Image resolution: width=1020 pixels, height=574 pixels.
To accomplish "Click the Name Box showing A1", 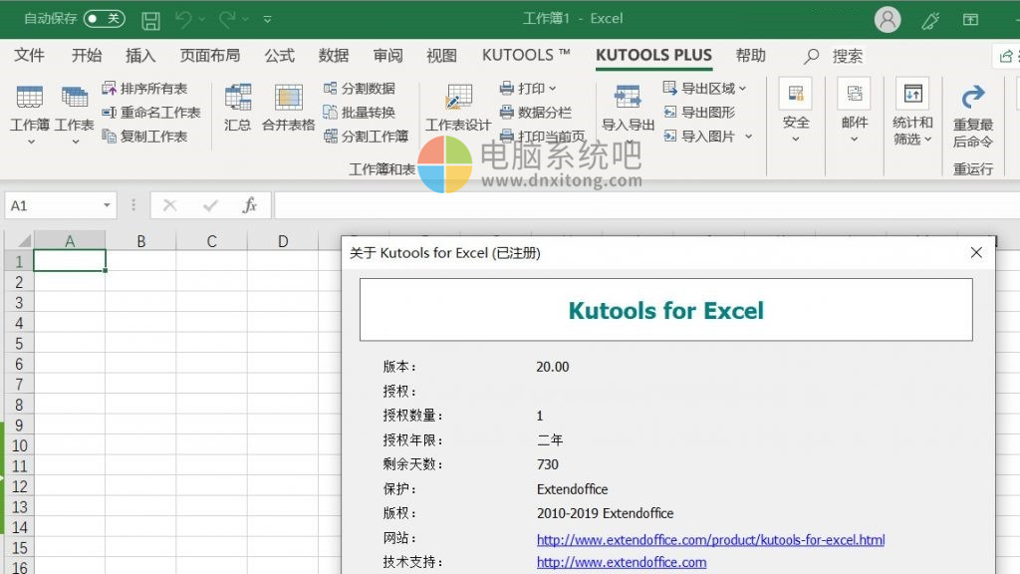I will pos(52,205).
